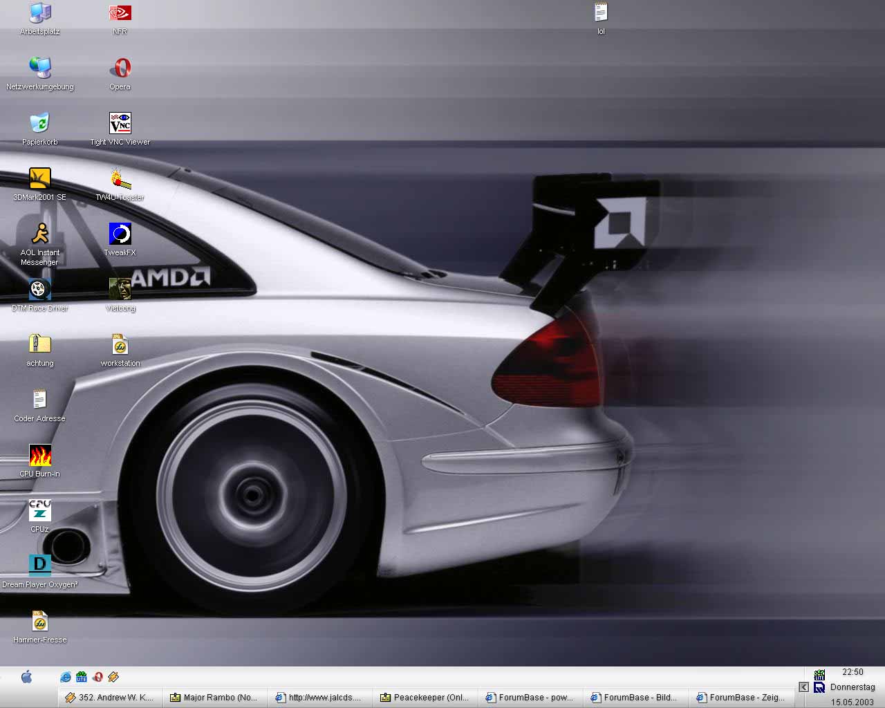Switch to the 352. Andrew W. K... taskbar button

click(111, 698)
